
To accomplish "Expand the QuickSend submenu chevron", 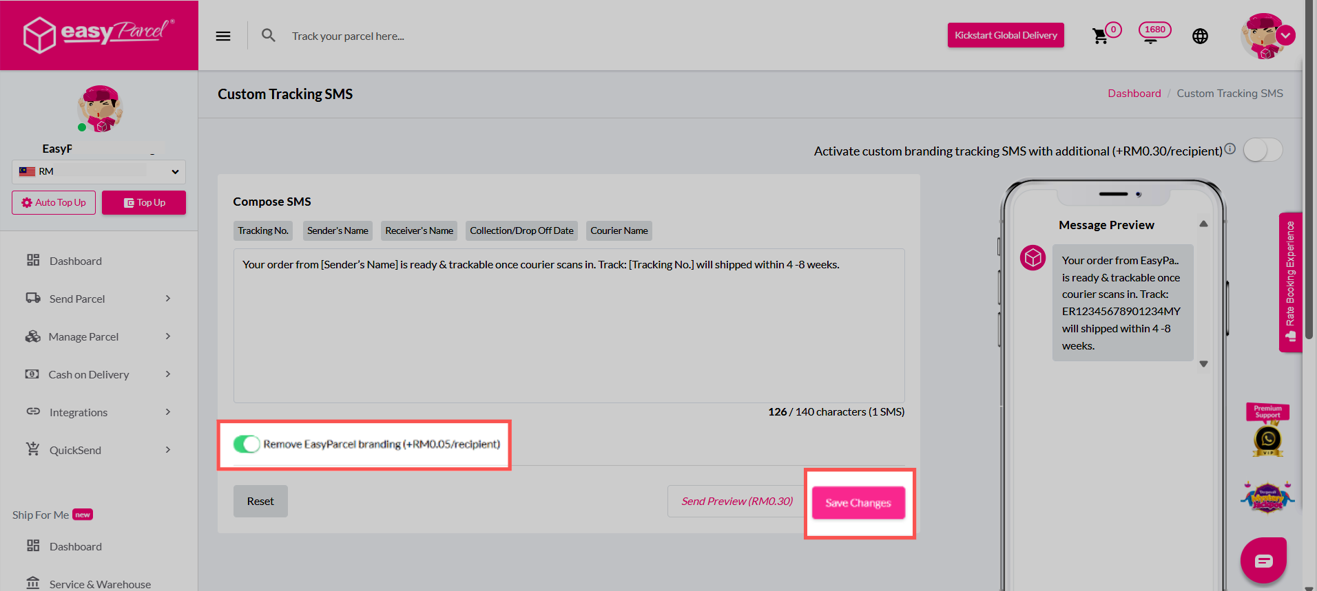I will [x=168, y=449].
